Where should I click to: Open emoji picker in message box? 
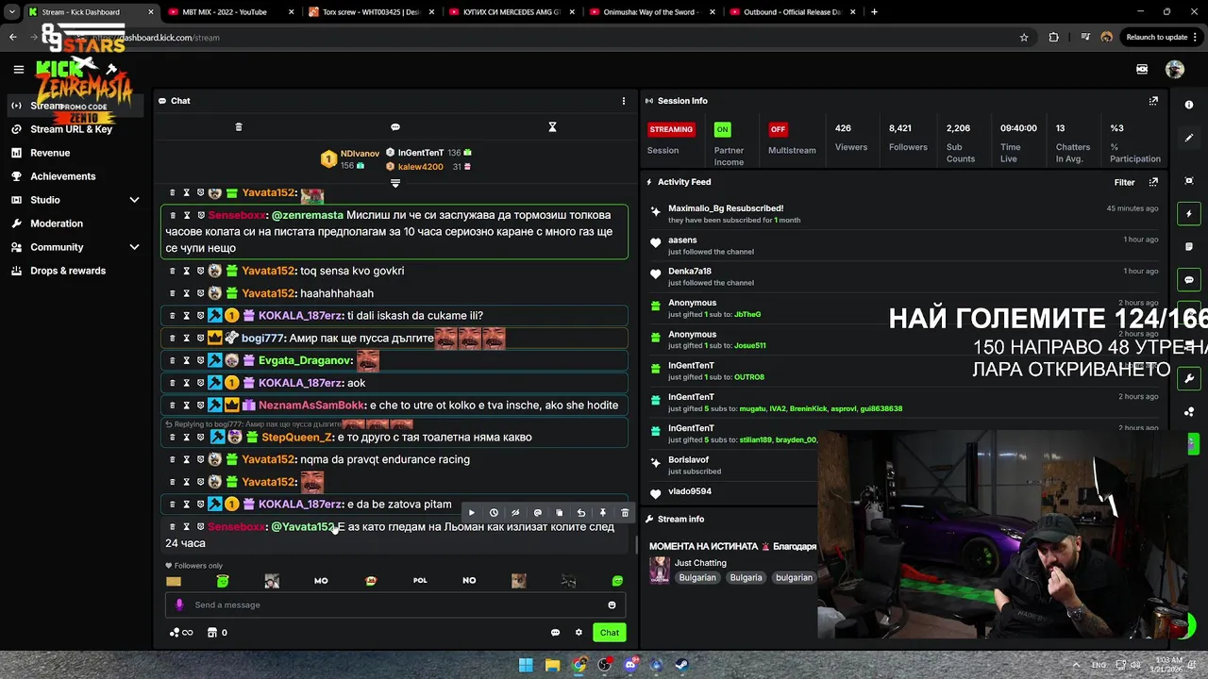[x=612, y=605]
